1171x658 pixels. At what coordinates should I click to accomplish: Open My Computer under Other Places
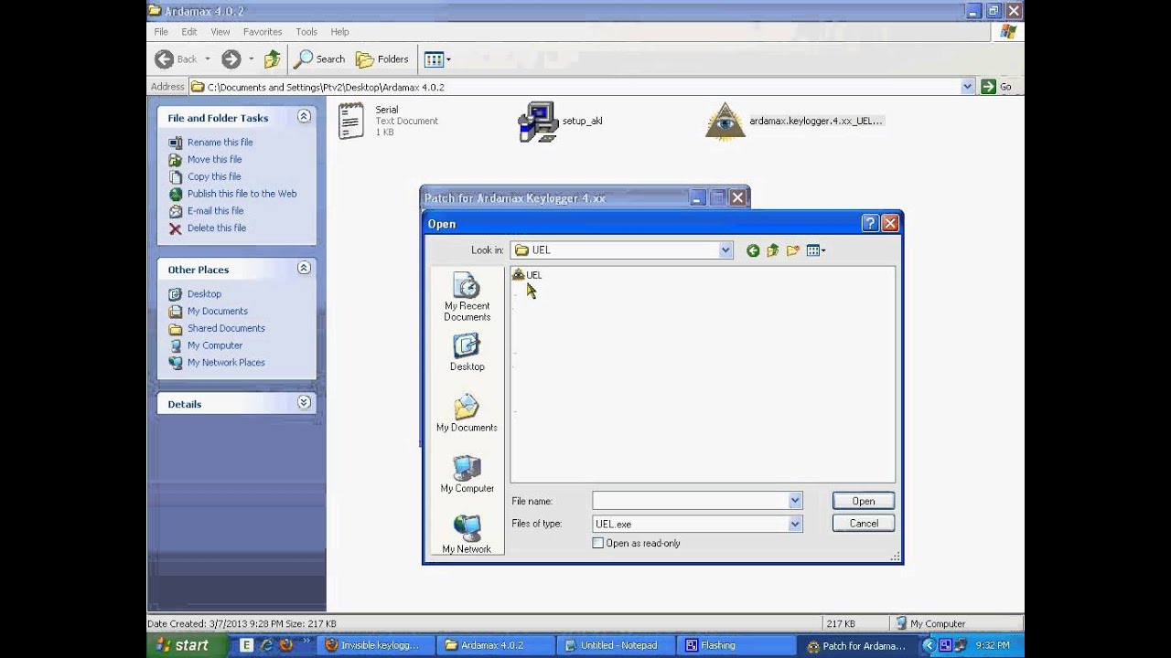[215, 345]
